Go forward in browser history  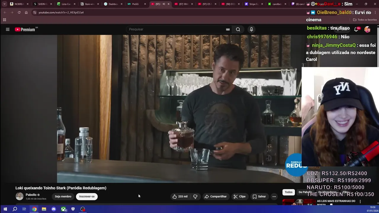pos(12,12)
